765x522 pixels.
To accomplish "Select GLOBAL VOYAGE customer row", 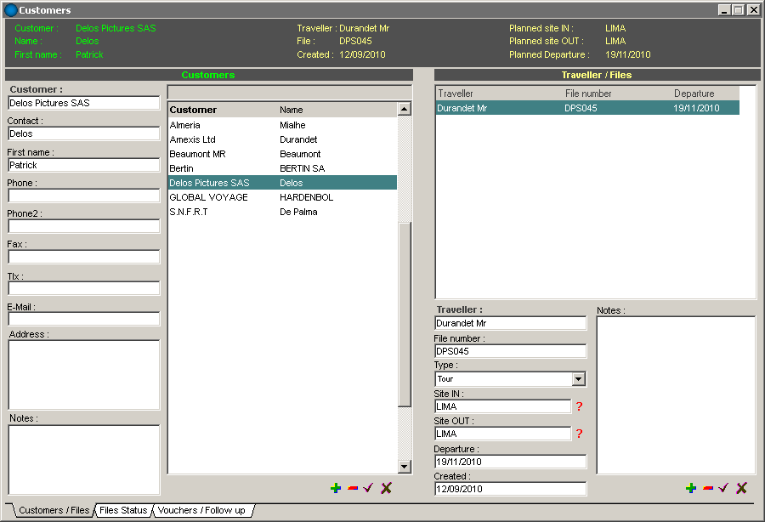I will click(209, 197).
